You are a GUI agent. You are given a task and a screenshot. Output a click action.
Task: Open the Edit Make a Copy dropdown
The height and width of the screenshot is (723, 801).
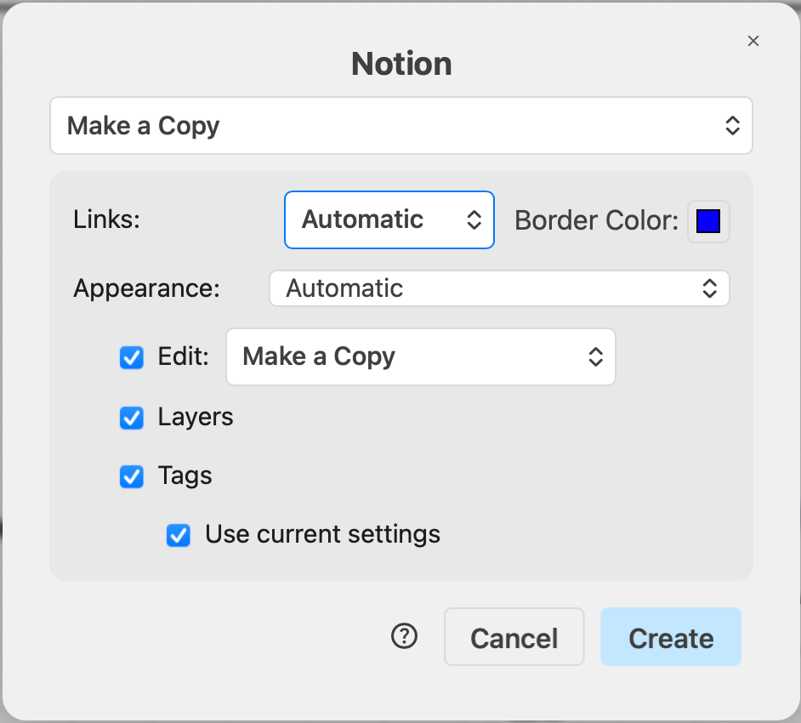421,356
